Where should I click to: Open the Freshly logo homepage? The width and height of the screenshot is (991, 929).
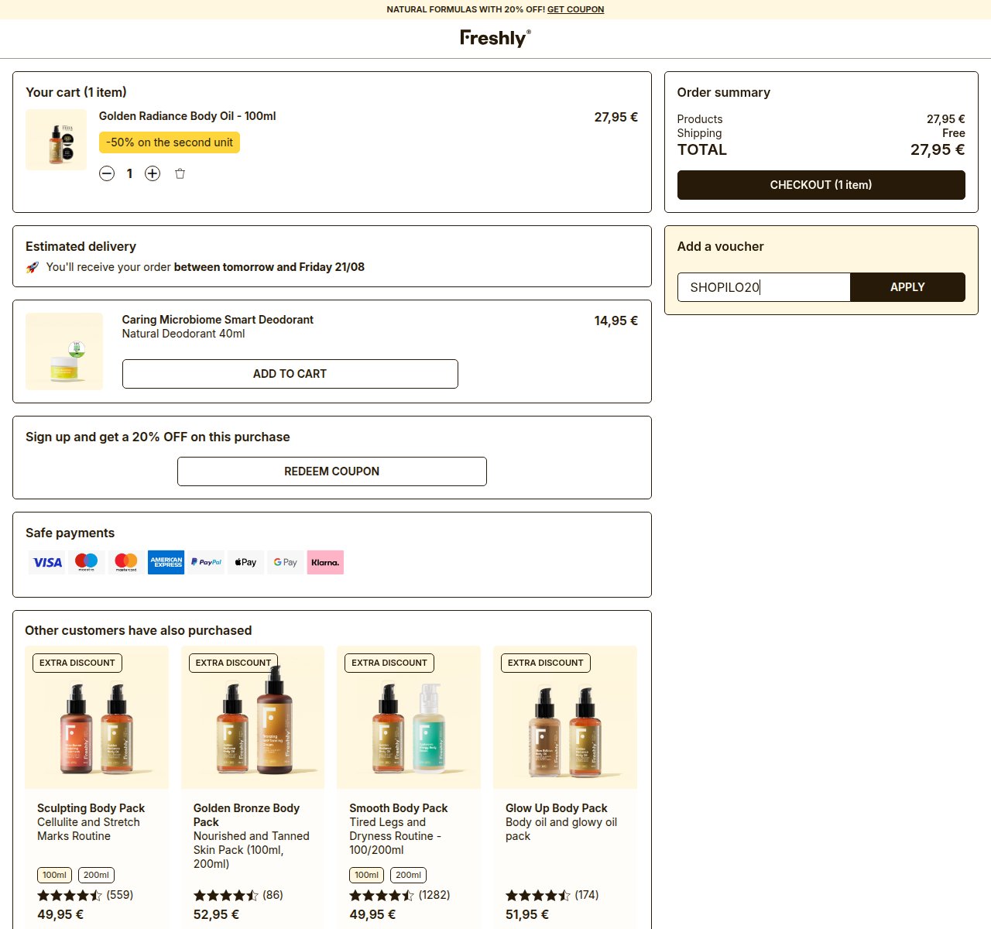495,38
